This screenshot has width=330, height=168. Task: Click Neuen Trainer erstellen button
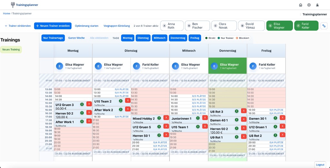53,26
